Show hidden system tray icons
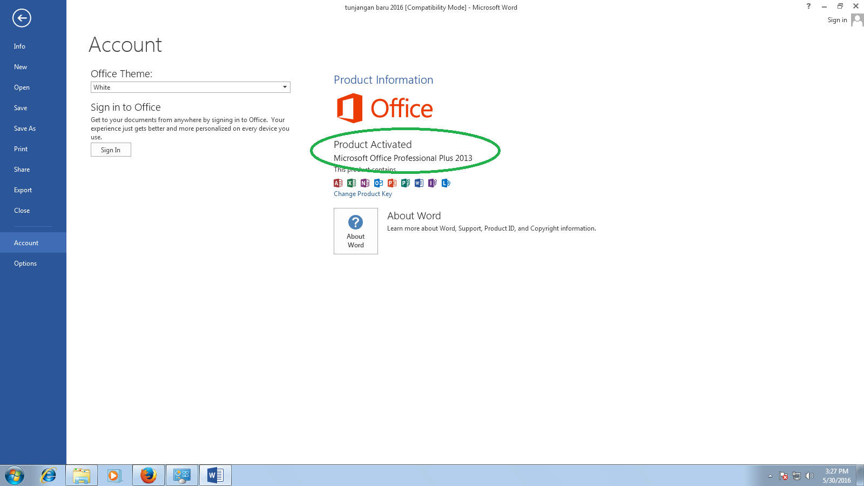 pyautogui.click(x=770, y=476)
